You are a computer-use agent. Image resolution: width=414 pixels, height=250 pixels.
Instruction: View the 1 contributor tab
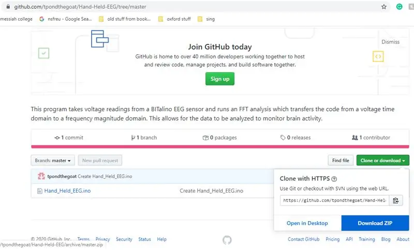[x=371, y=137]
